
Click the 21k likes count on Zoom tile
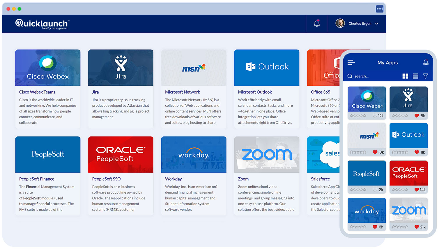[423, 227]
